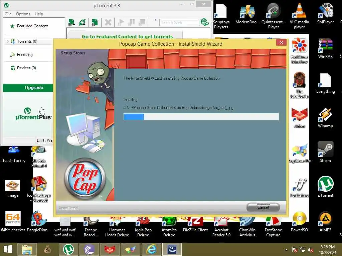Open WinRAR desktop icon
The height and width of the screenshot is (256, 342).
tap(325, 48)
